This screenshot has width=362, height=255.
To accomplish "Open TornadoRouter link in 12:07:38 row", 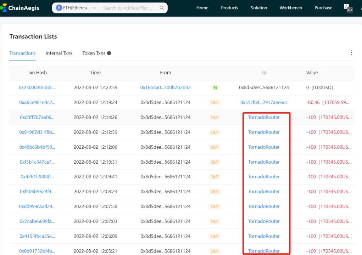I will 264,206.
